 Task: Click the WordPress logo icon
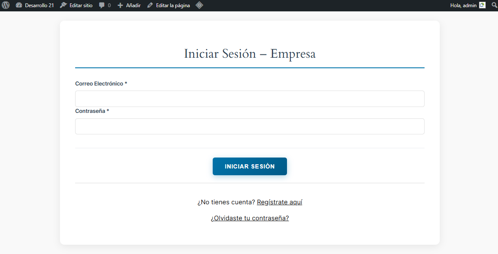coord(5,5)
